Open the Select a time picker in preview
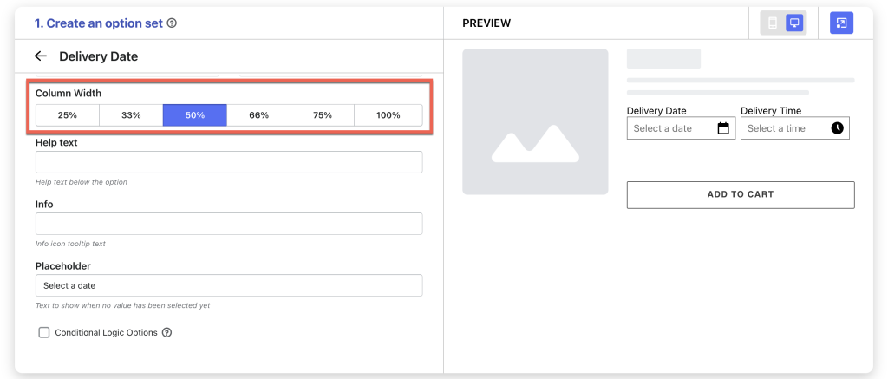Screen dimensions: 888x379 783,128
